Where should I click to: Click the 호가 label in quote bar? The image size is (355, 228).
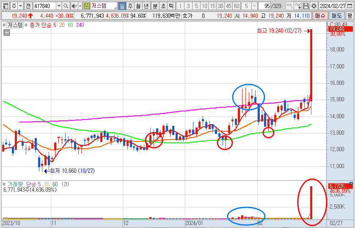(x=187, y=16)
